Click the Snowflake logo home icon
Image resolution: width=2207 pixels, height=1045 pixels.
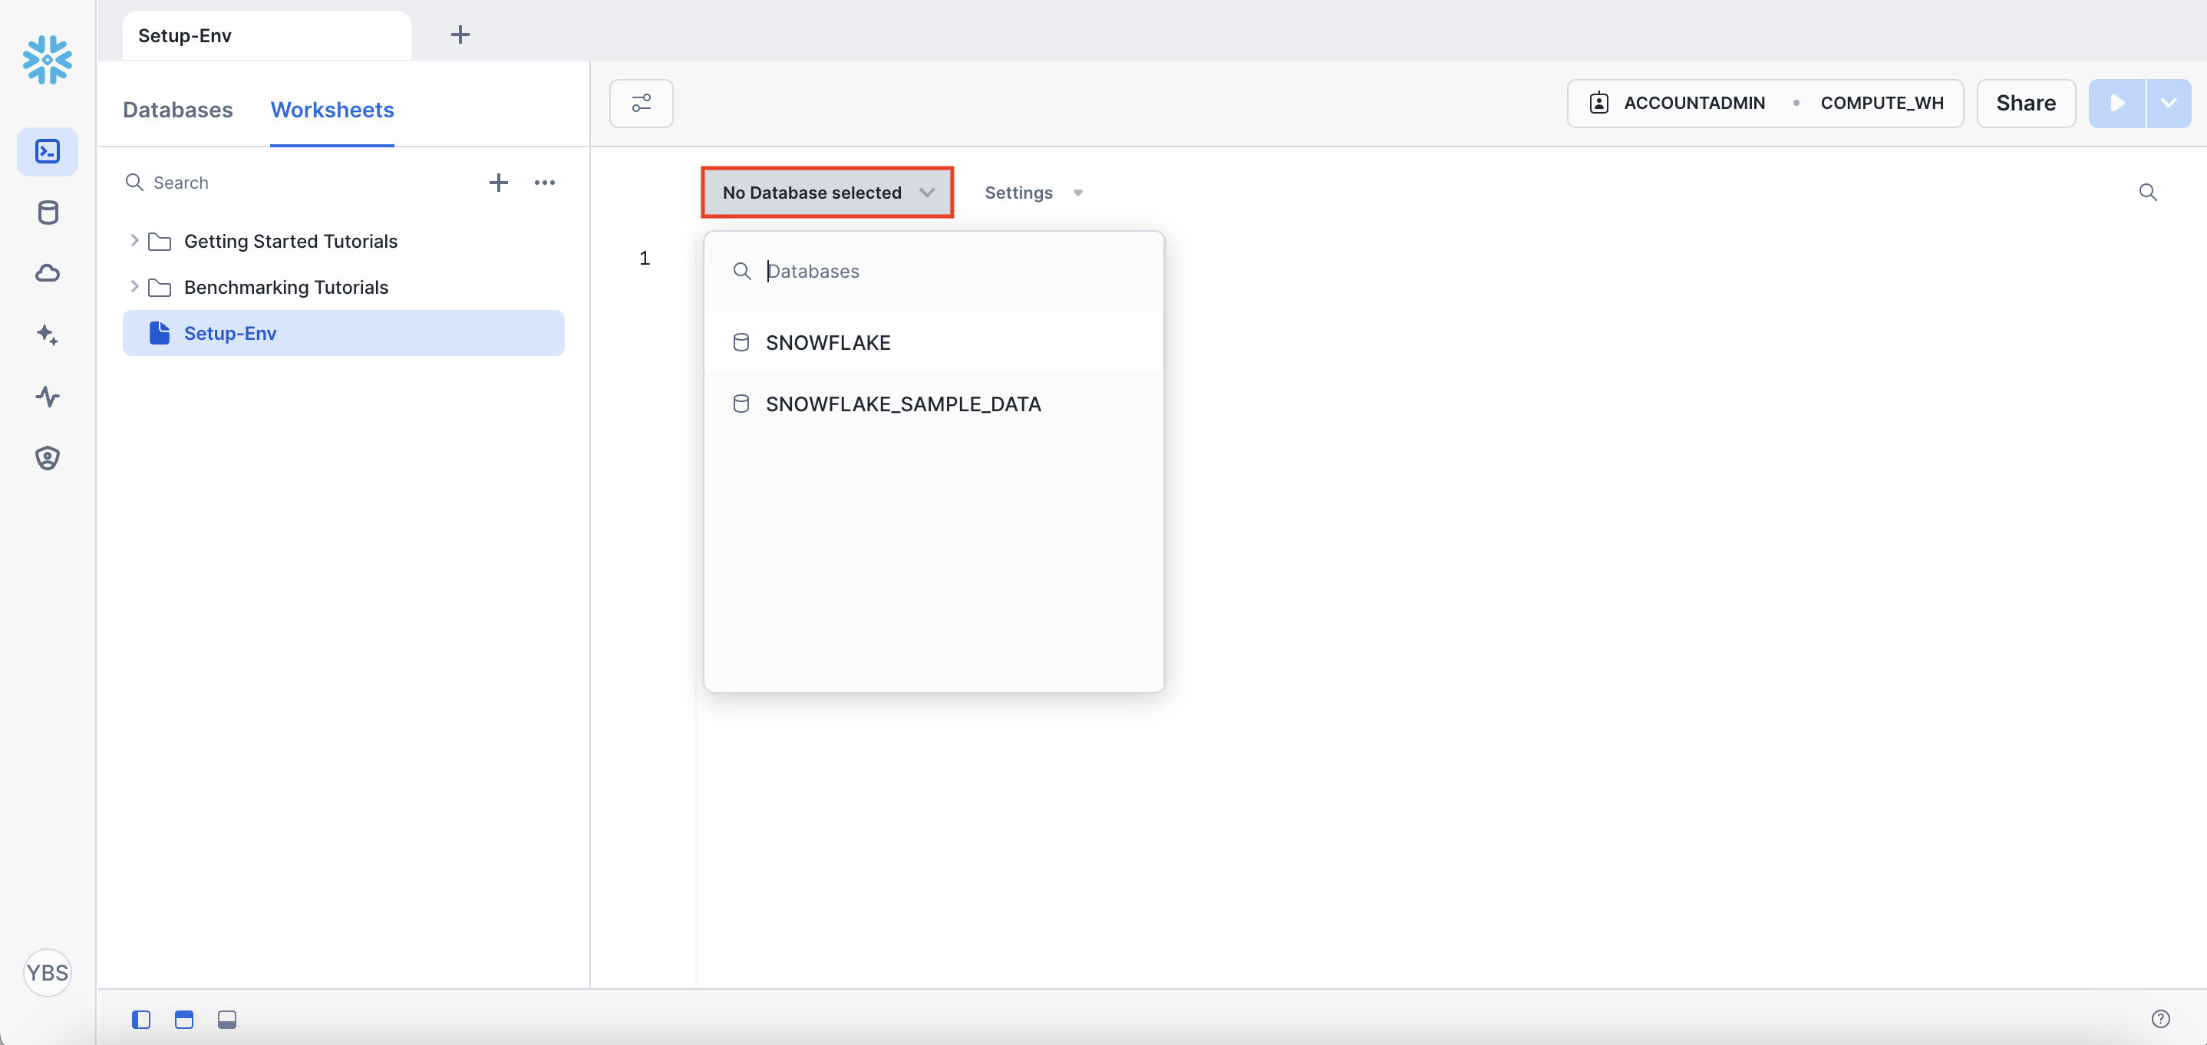point(47,59)
